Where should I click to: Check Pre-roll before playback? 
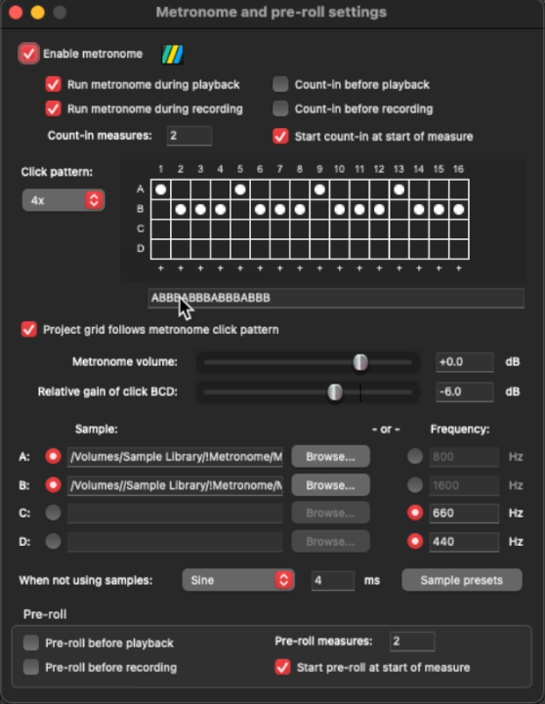(x=31, y=642)
